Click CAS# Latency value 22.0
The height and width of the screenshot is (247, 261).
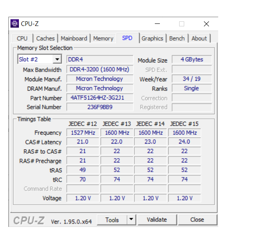point(117,142)
